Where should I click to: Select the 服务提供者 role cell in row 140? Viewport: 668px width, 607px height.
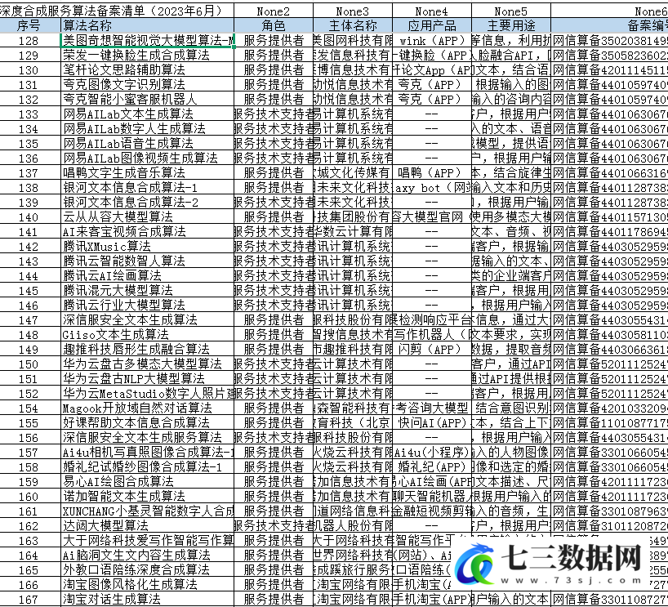[x=274, y=217]
